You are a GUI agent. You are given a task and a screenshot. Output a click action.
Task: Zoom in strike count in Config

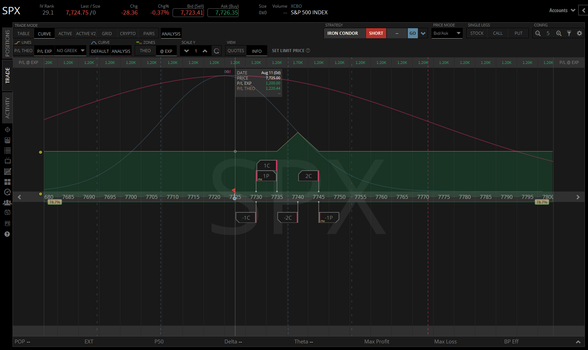point(559,33)
